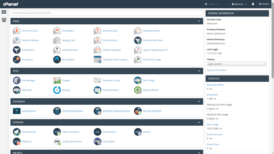274x154 pixels.
Task: Open the Remote MySQL link
Action: click(152, 111)
